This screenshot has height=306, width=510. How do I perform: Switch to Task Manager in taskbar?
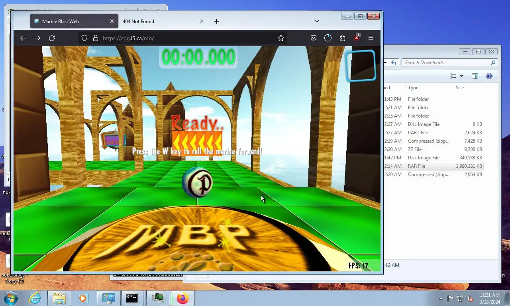[158, 298]
